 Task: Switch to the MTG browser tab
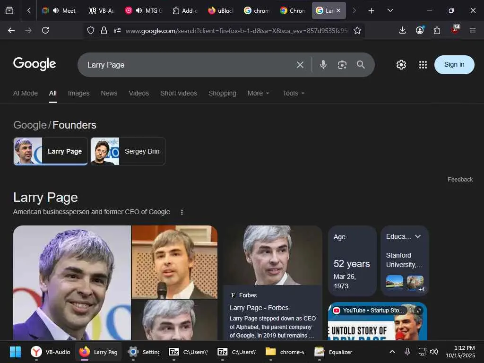click(x=144, y=11)
